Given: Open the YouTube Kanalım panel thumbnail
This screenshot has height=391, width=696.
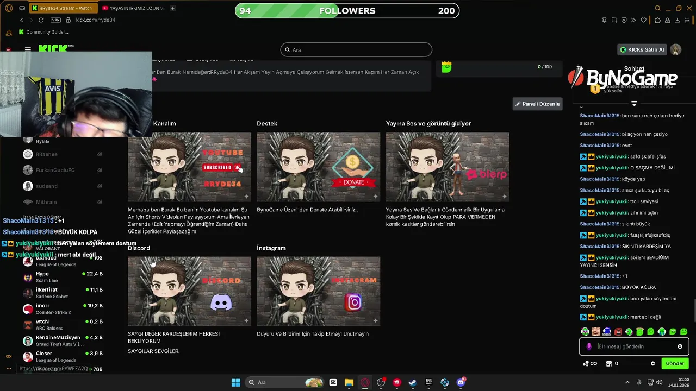Looking at the screenshot, I should [189, 167].
